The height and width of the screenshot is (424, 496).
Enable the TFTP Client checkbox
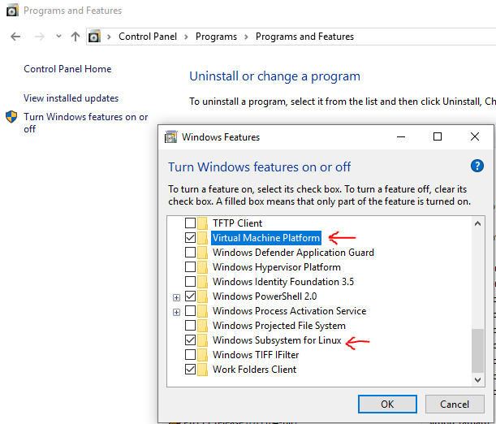(x=190, y=223)
